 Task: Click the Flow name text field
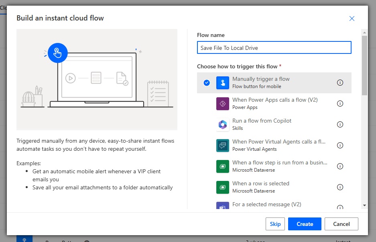(274, 47)
